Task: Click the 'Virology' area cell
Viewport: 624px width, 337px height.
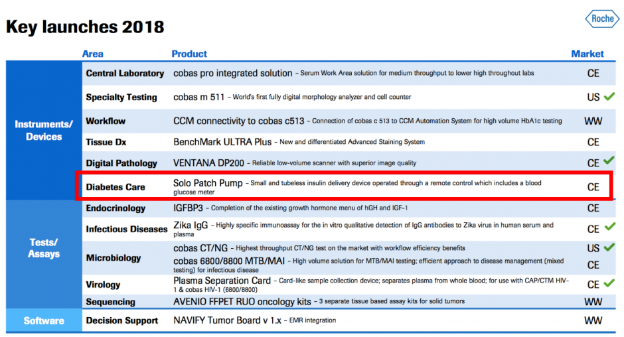Action: [x=103, y=285]
